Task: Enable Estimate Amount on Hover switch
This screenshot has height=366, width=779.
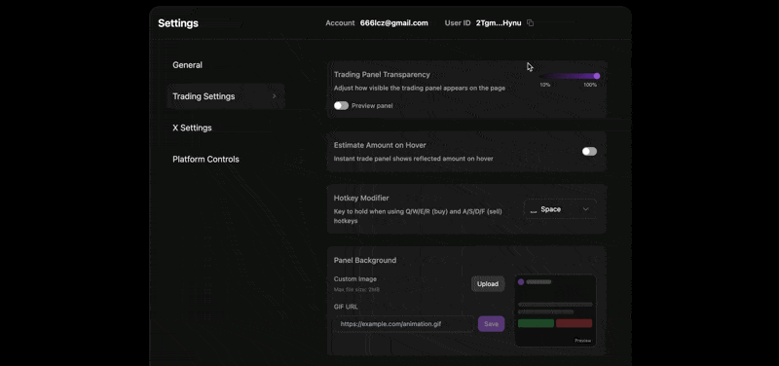Action: pyautogui.click(x=589, y=152)
